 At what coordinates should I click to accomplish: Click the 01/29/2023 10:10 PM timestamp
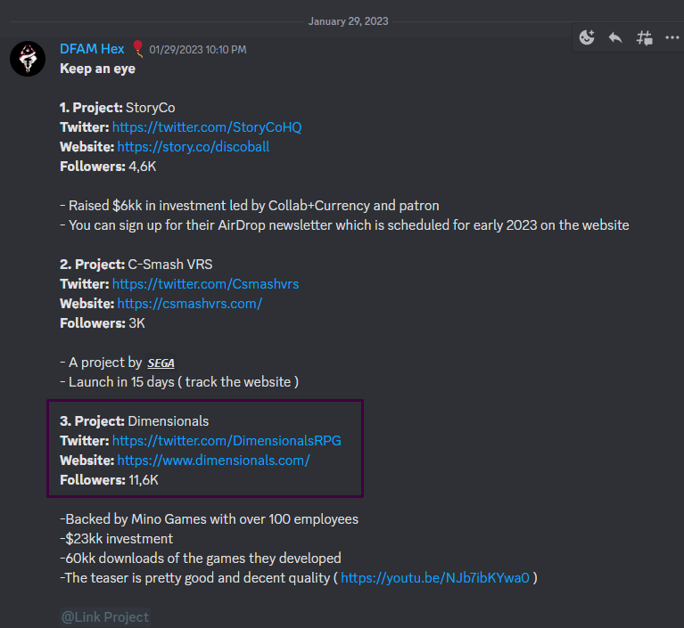pos(198,50)
